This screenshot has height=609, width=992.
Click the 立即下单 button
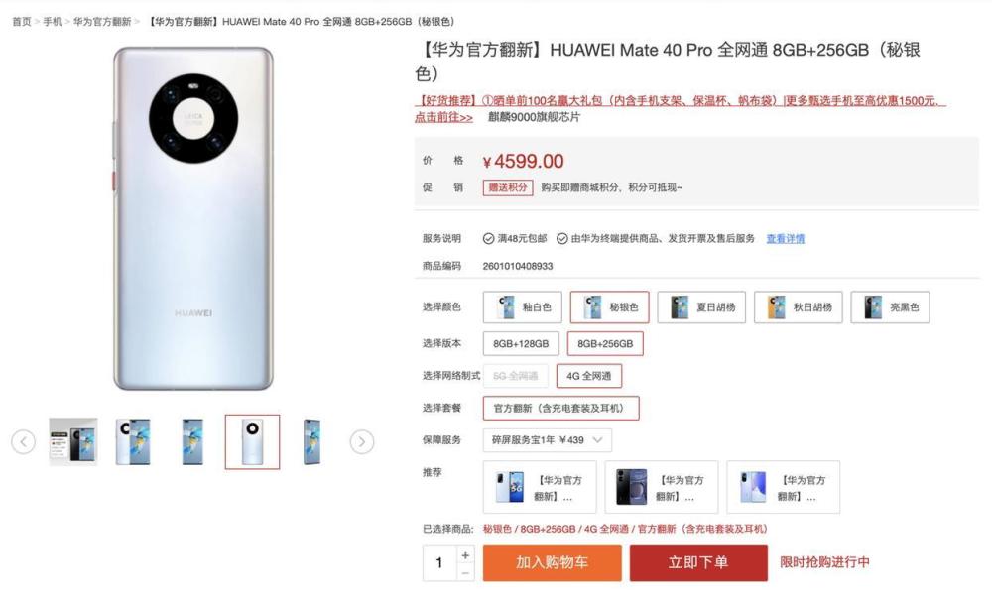pyautogui.click(x=698, y=562)
